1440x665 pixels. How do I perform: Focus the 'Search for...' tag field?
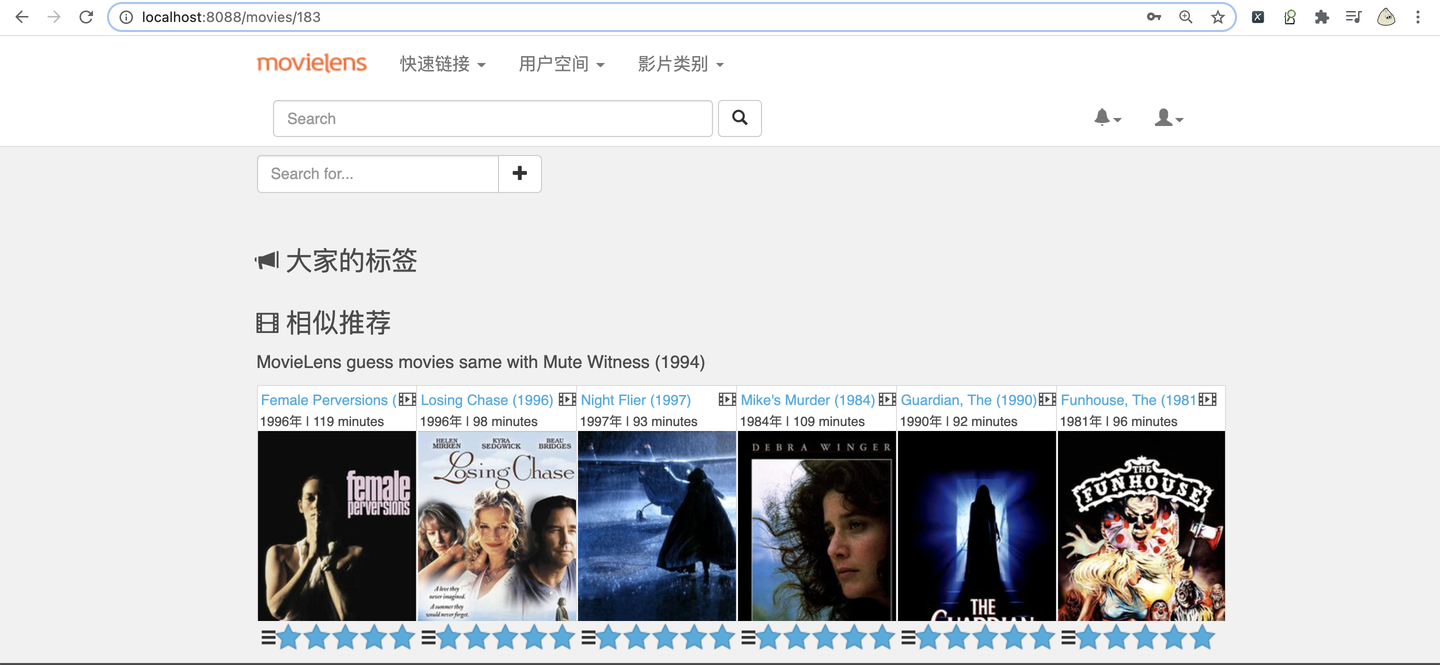point(378,173)
